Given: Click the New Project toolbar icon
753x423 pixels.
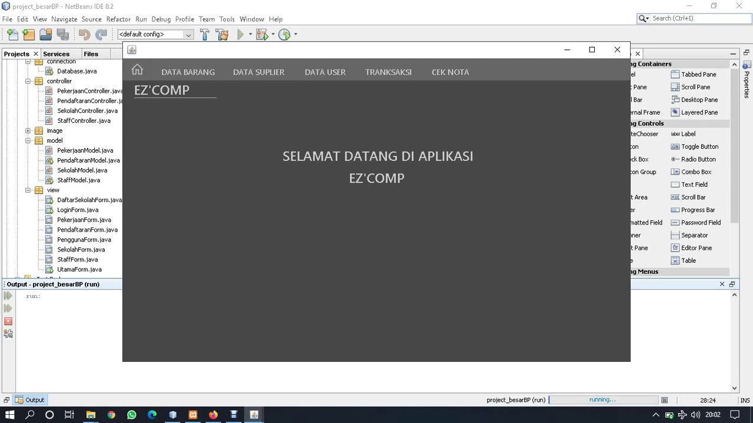Looking at the screenshot, I should pos(29,35).
